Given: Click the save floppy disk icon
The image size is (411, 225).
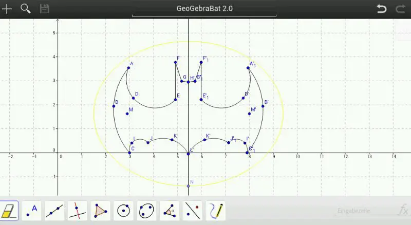Looking at the screenshot, I should [44, 9].
